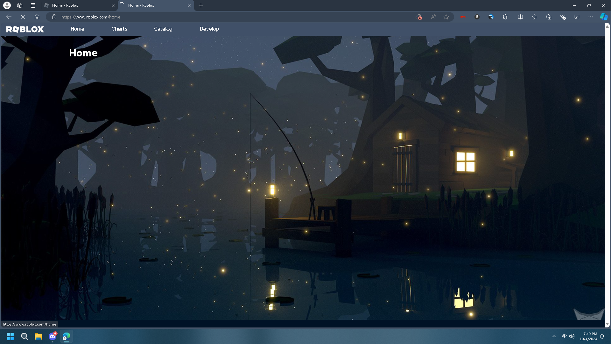Image resolution: width=611 pixels, height=344 pixels.
Task: Click the Microsoft Edge taskbar icon
Action: point(66,336)
